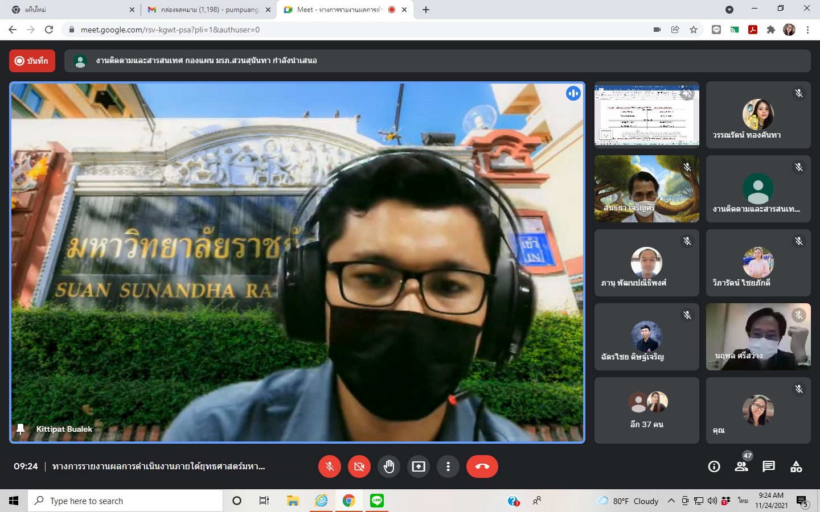820x512 pixels.
Task: Toggle the camera on or off
Action: (359, 466)
